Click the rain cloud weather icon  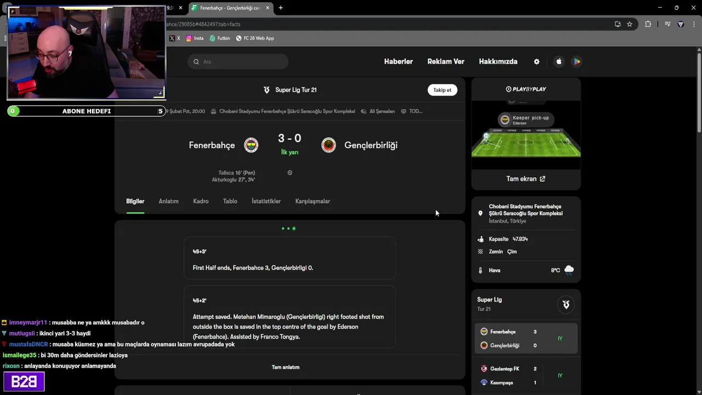tap(569, 270)
